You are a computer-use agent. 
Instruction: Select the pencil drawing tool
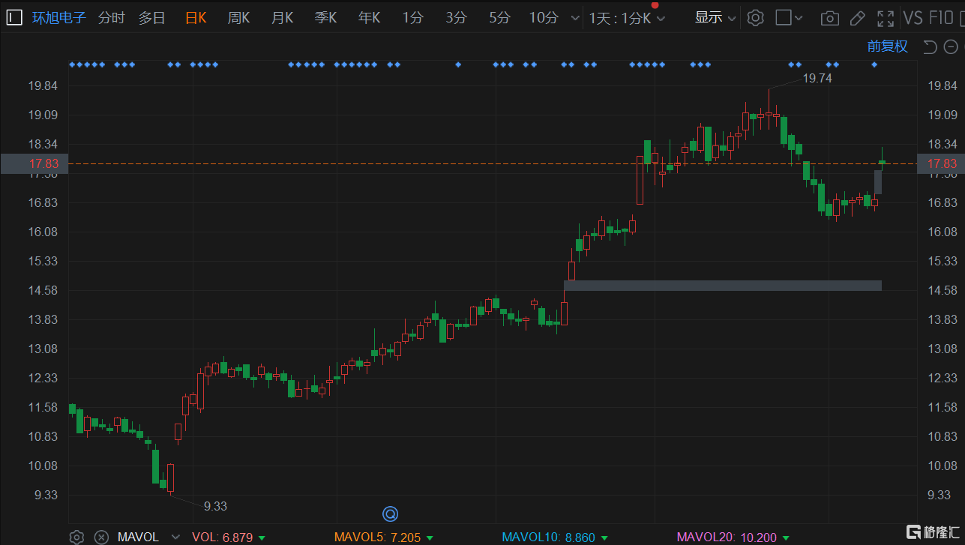point(858,18)
